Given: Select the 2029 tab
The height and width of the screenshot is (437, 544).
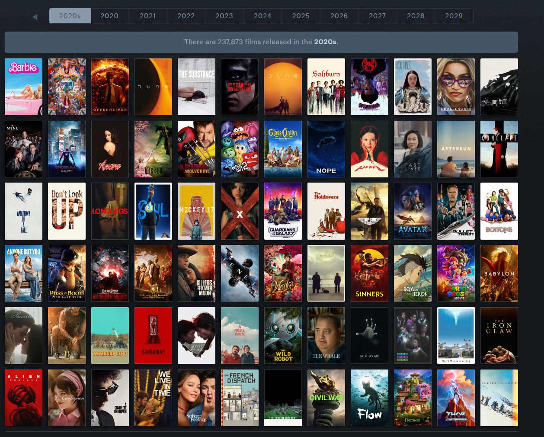Looking at the screenshot, I should (x=454, y=16).
